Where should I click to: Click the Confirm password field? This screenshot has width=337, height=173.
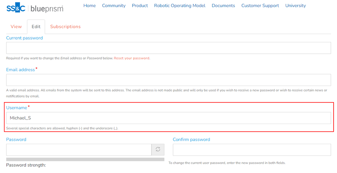tap(252, 150)
